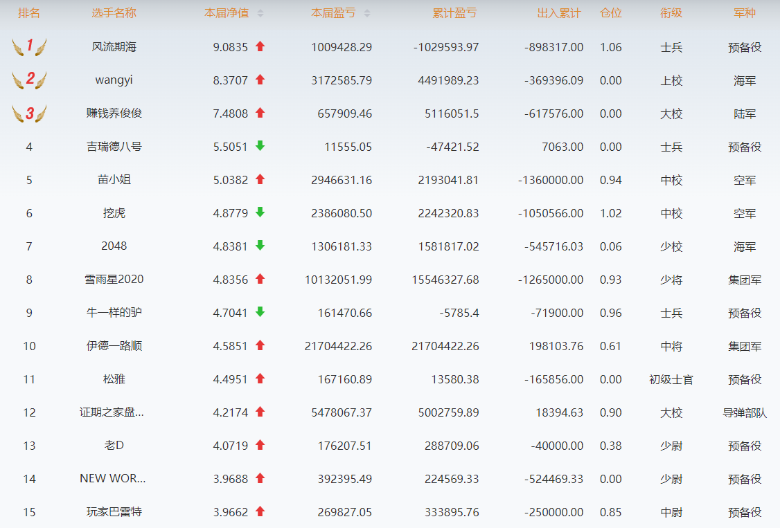Click red up arrow beside 3.9662
The width and height of the screenshot is (780, 528).
point(260,511)
